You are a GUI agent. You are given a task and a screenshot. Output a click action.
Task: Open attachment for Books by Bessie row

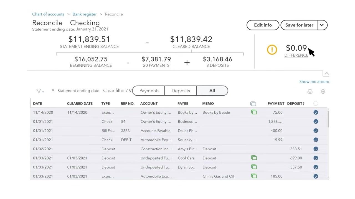[254, 112]
